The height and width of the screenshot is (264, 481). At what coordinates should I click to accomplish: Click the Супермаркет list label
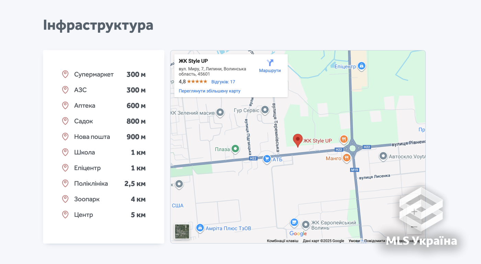tap(94, 74)
